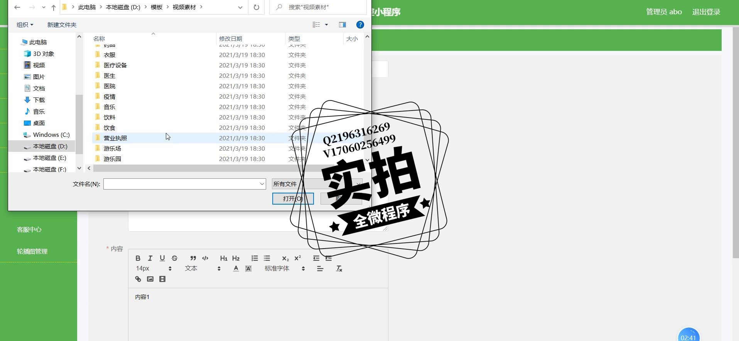Image resolution: width=739 pixels, height=341 pixels.
Task: Toggle underline formatting in editor
Action: click(x=162, y=258)
